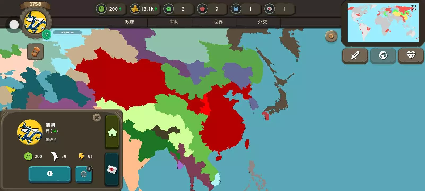Open settings with the gear button
Screen dimensions: 425x191
click(x=331, y=36)
